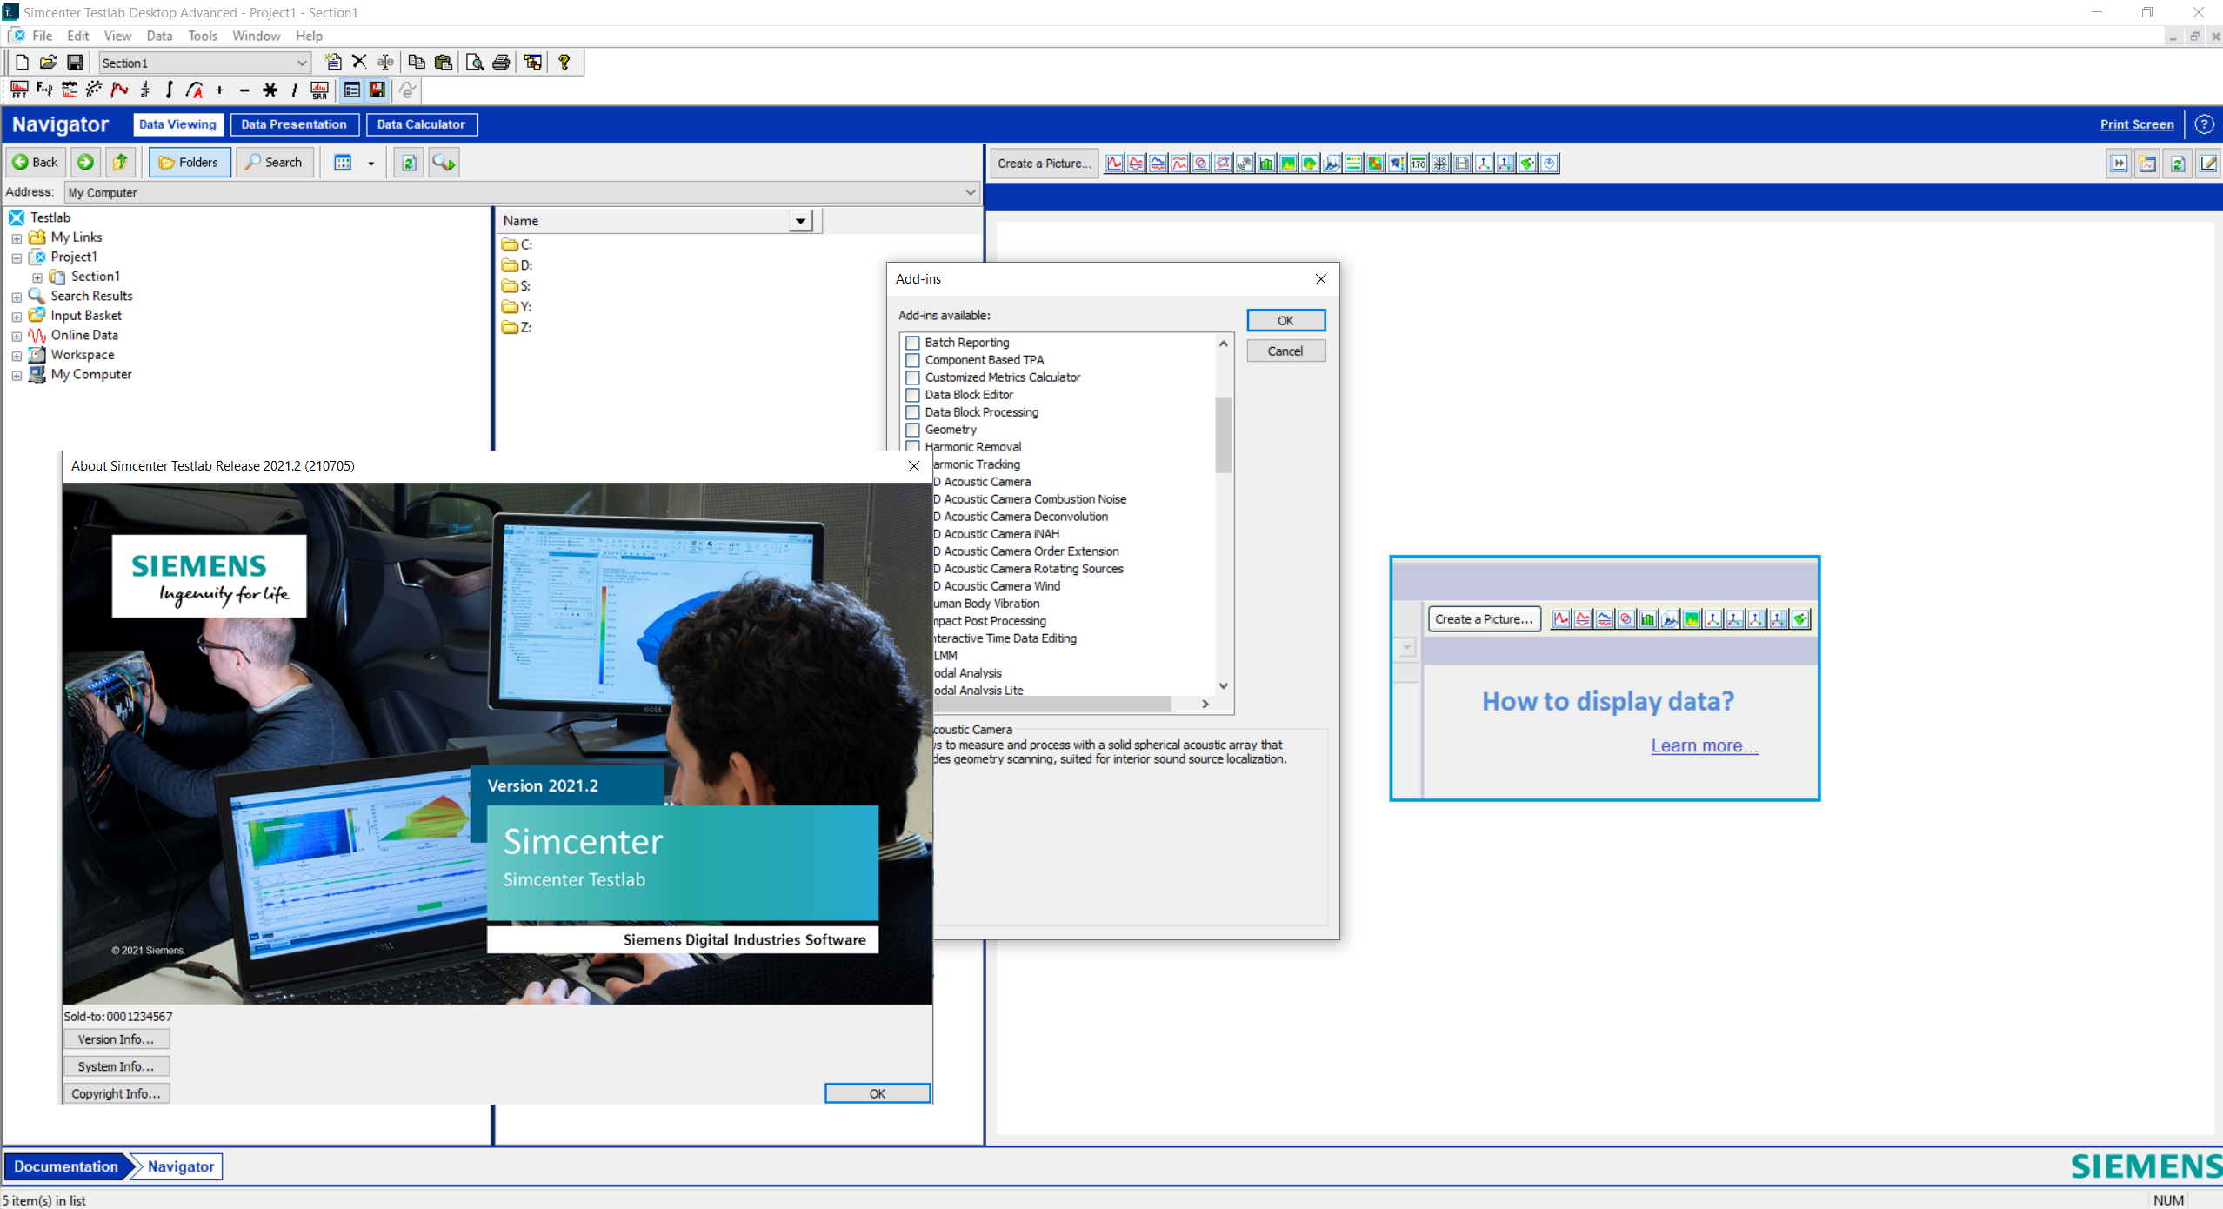Select the green bar chart display icon

(x=1266, y=164)
